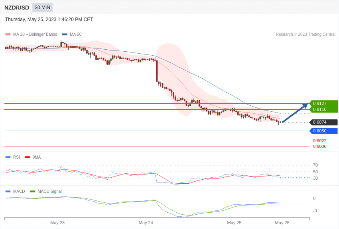
Task: Toggle the green MACD Signal legend entry
Action: (x=46, y=192)
